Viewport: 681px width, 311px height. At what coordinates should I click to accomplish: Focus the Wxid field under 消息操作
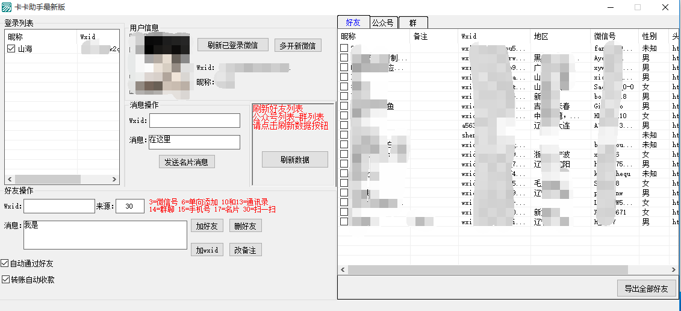[194, 121]
